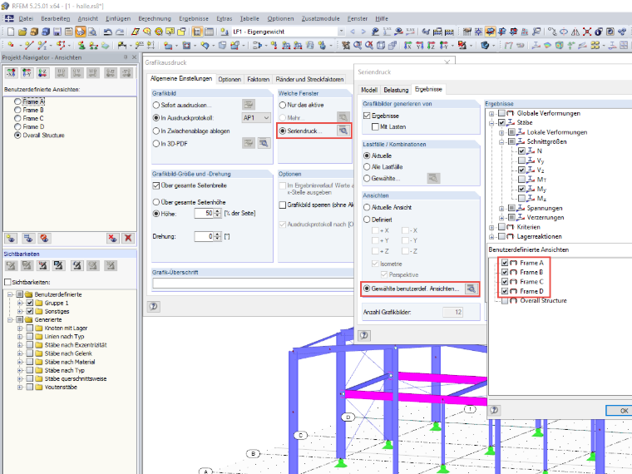Click the new line tool icon
This screenshot has width=632, height=474.
(28, 46)
